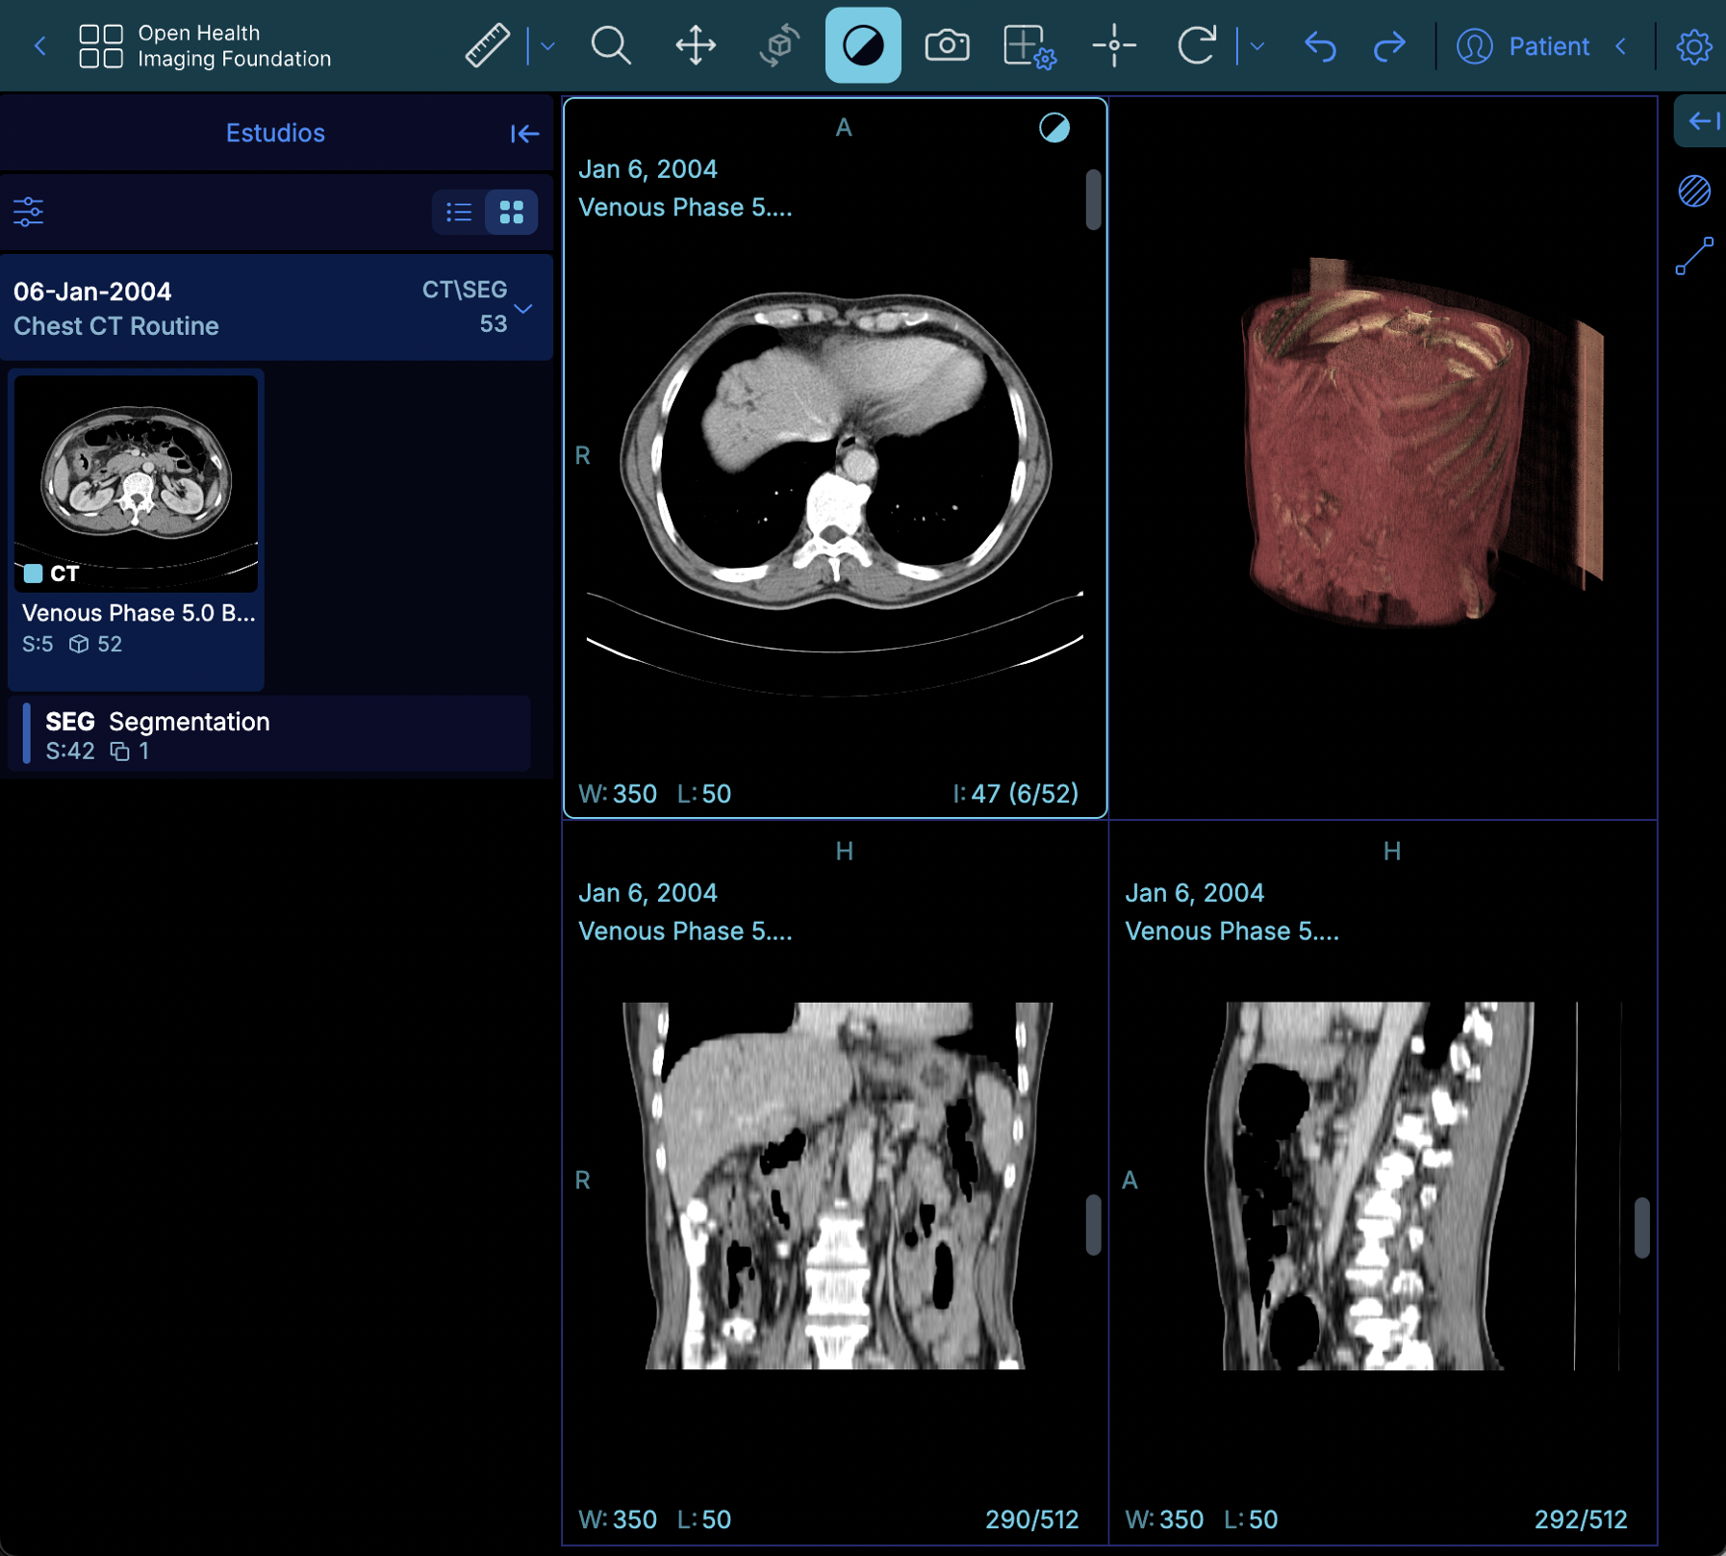
Task: Open the viewport grid layout settings
Action: (x=1029, y=45)
